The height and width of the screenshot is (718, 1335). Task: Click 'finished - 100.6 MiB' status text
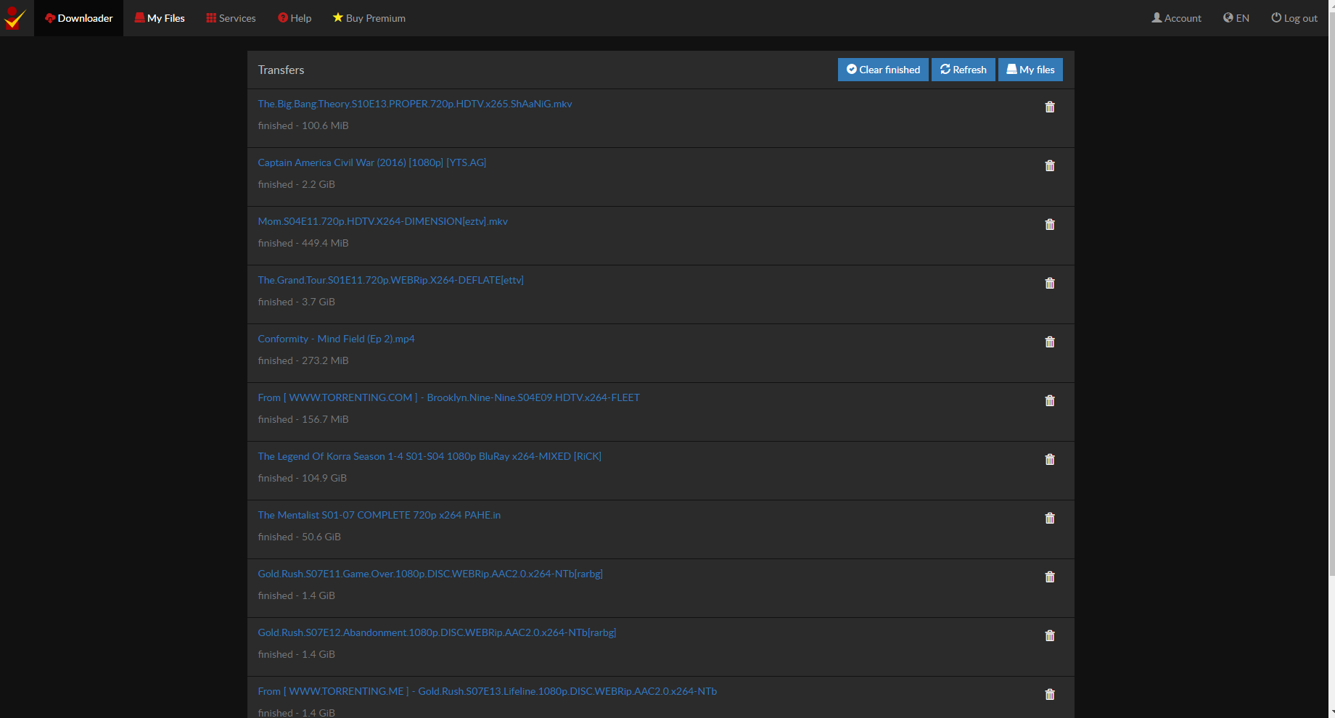pyautogui.click(x=303, y=125)
